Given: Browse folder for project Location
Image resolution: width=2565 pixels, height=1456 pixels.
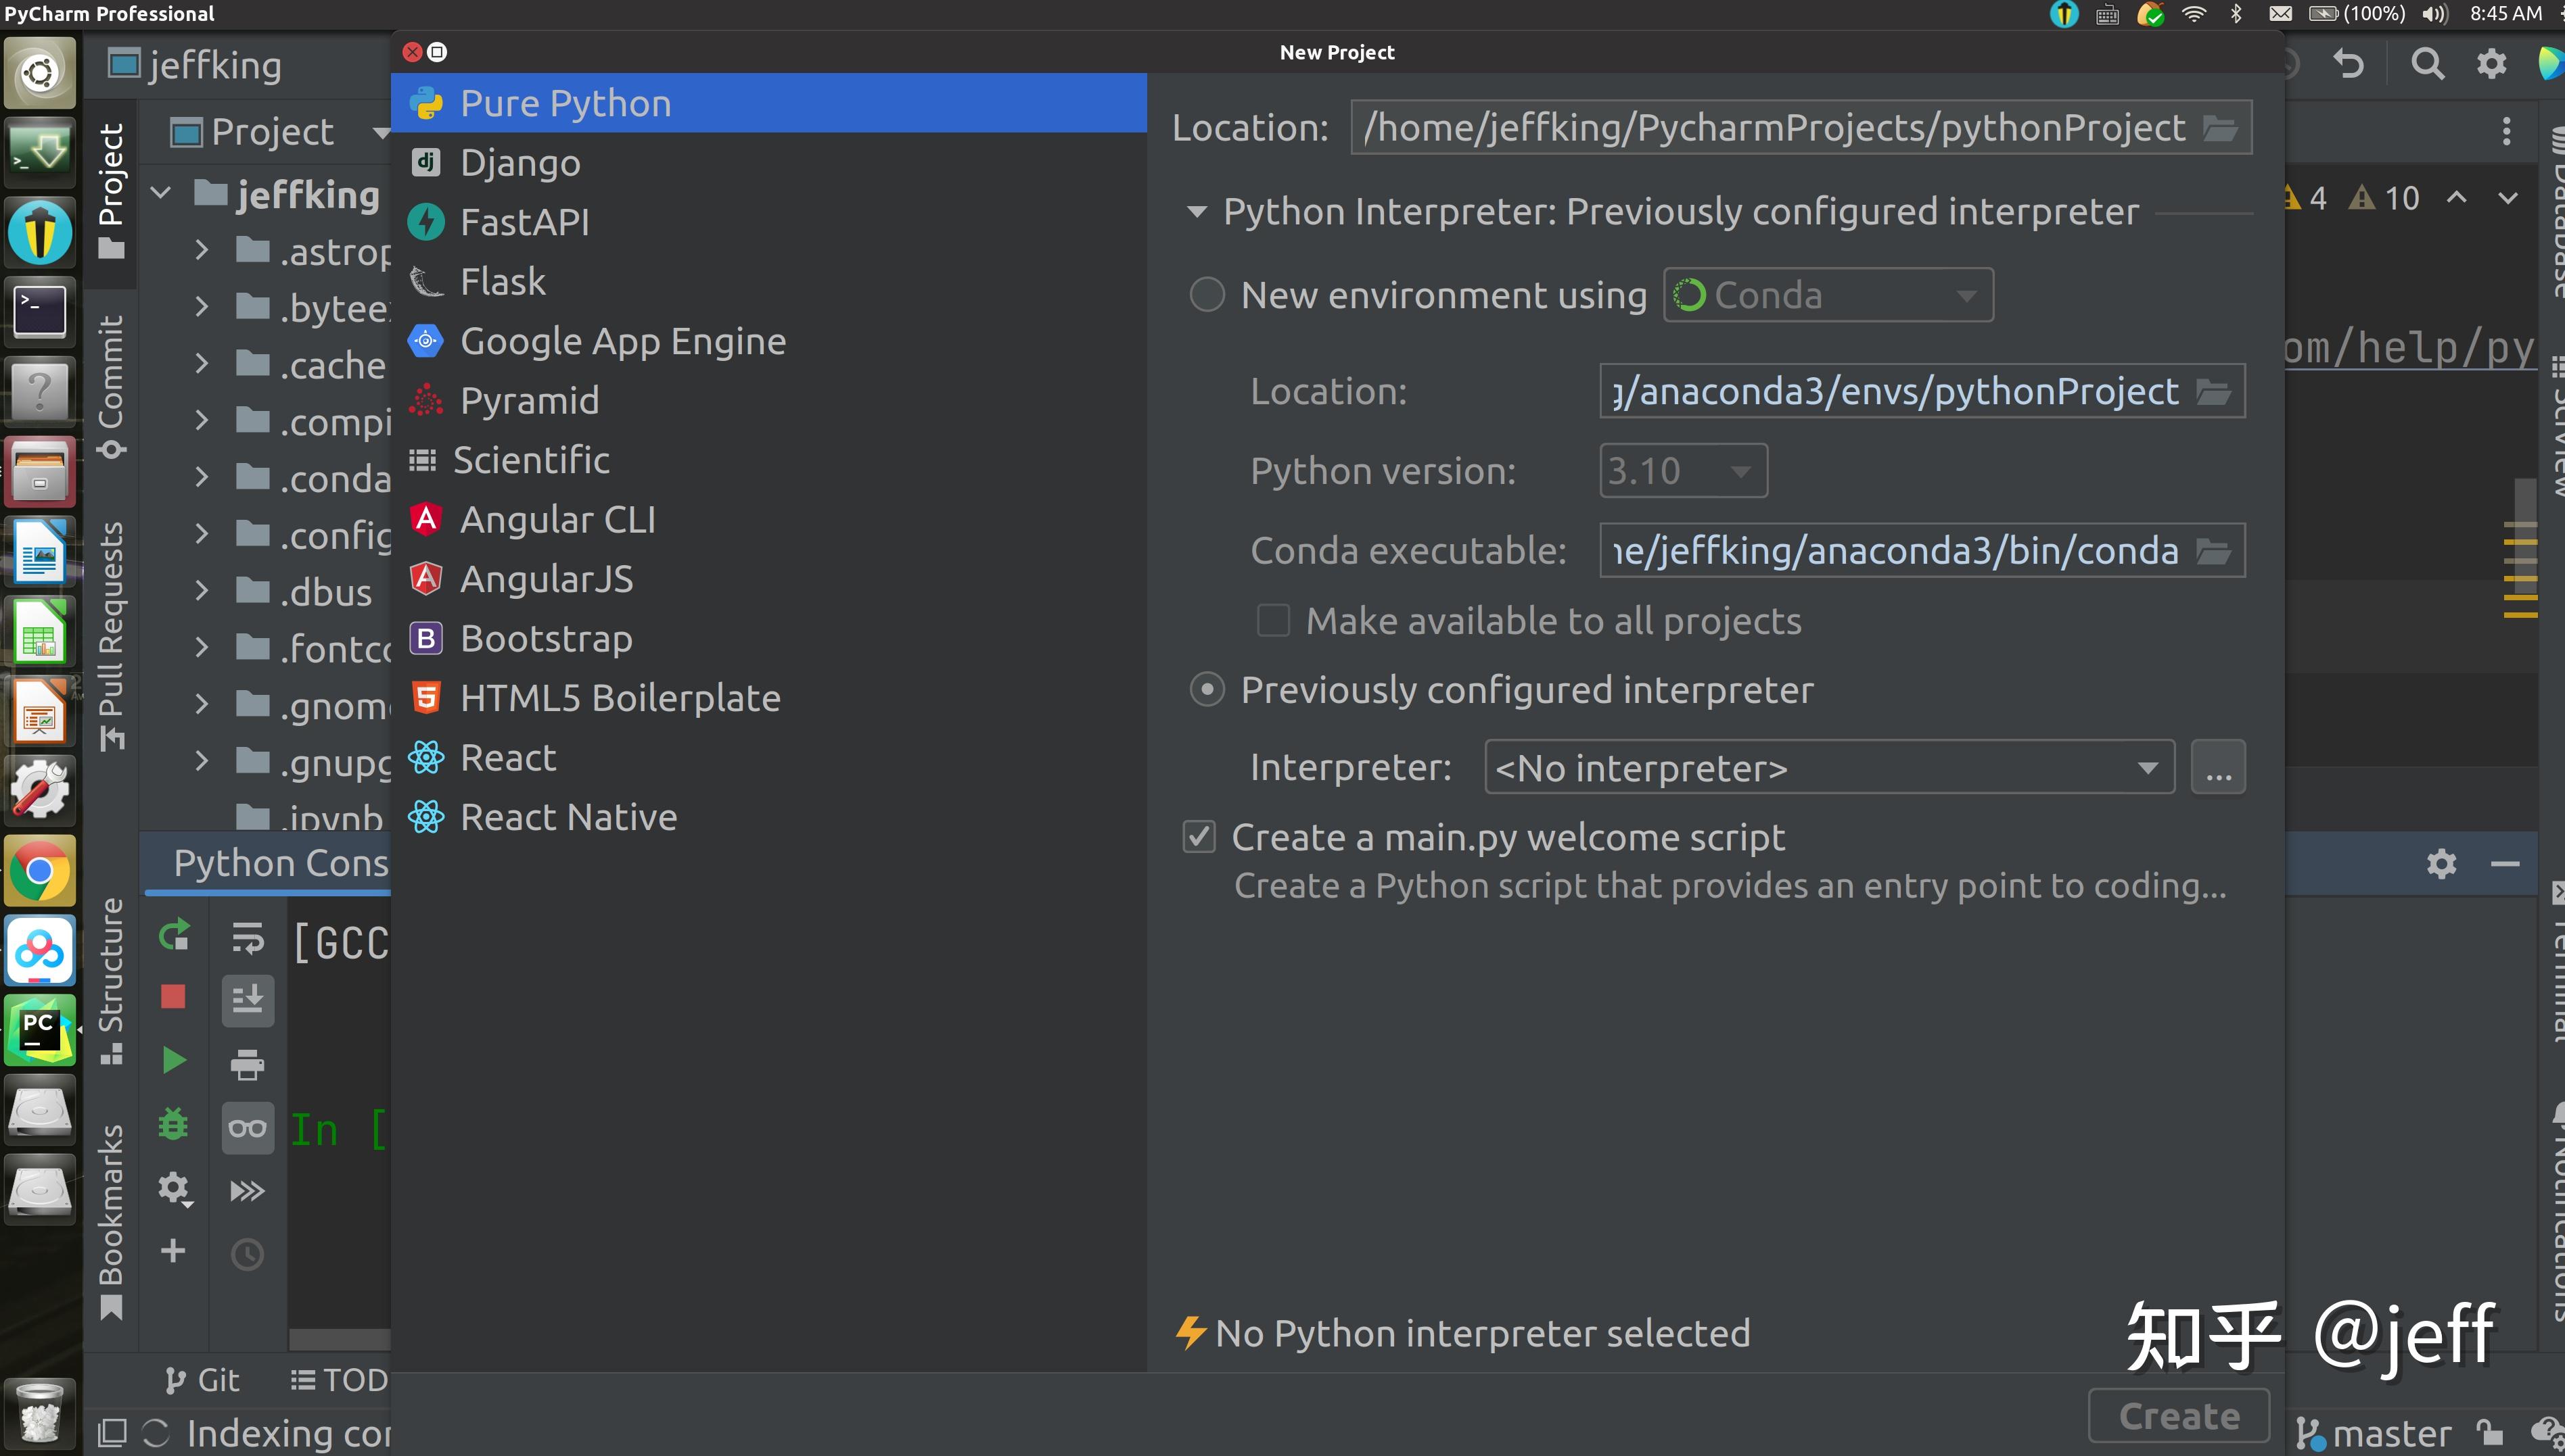Looking at the screenshot, I should pos(2220,128).
